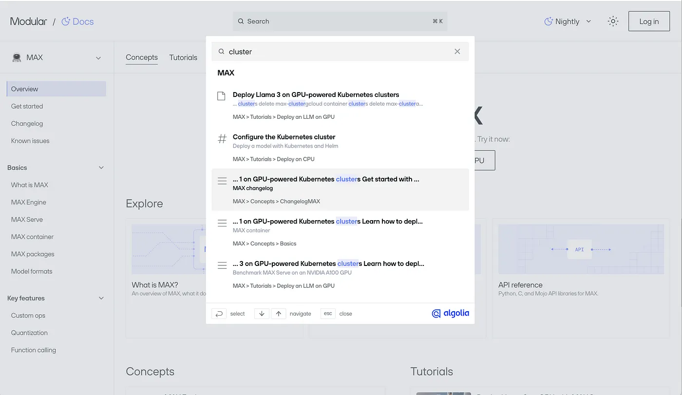Open MAX container sidebar item
This screenshot has height=395, width=682.
33,237
